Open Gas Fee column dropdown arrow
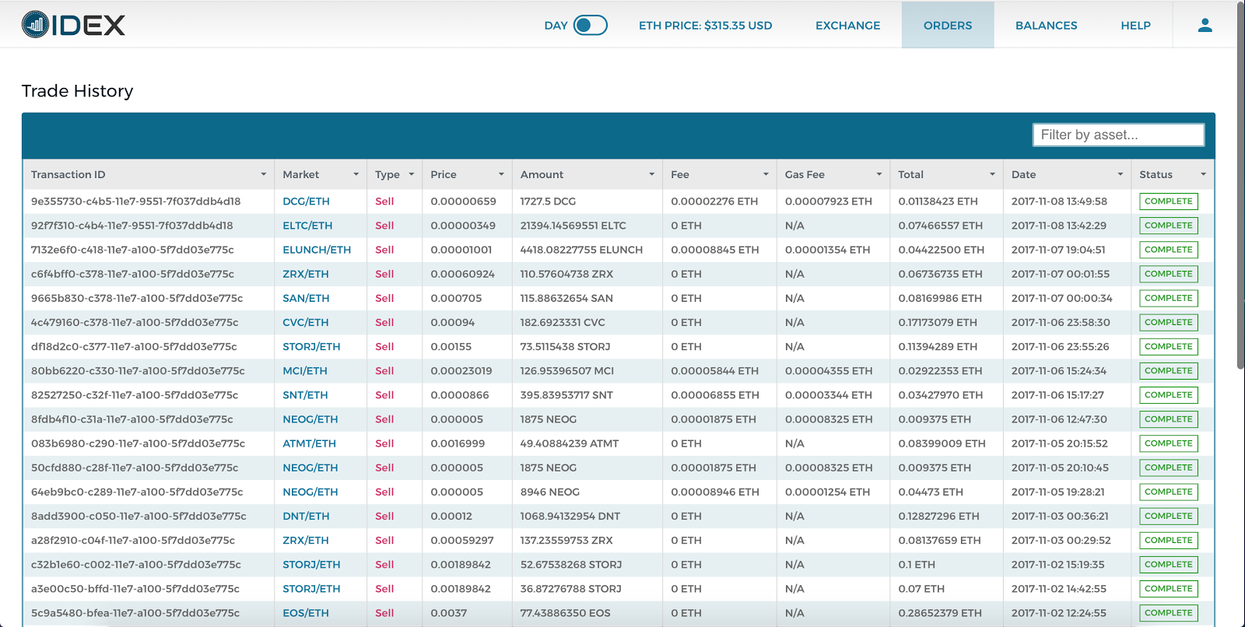 (x=879, y=174)
